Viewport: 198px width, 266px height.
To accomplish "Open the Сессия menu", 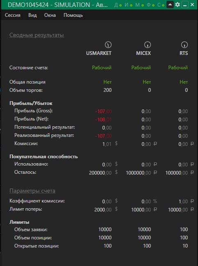I will point(13,15).
